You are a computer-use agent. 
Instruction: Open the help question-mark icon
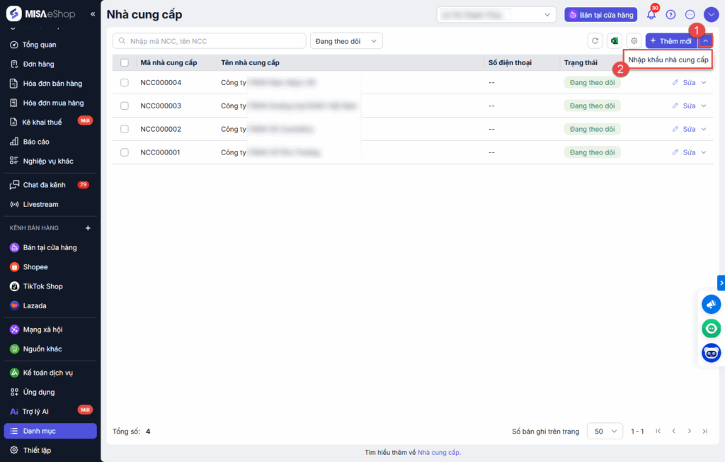670,15
